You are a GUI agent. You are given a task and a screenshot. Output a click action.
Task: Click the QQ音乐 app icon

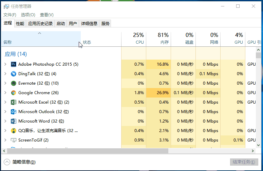click(14, 131)
